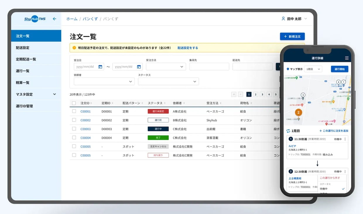Sort by 配送パターン column
This screenshot has height=214, width=363.
coord(142,103)
